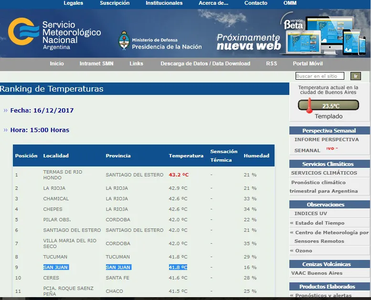Click the Posición column header
The width and height of the screenshot is (371, 300).
pyautogui.click(x=26, y=155)
